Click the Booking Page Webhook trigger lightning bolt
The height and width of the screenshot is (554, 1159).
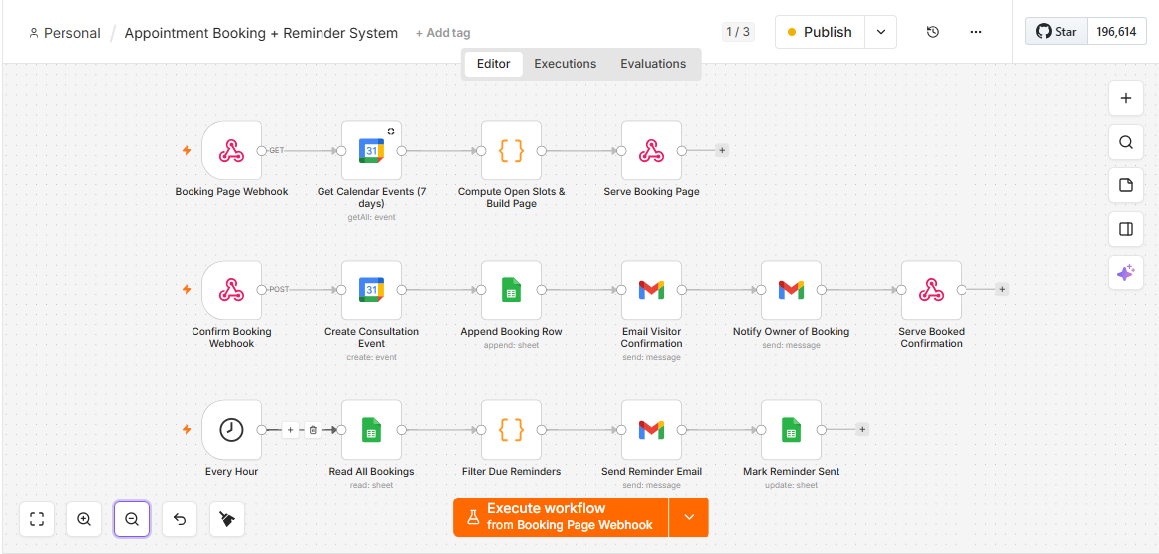point(187,150)
